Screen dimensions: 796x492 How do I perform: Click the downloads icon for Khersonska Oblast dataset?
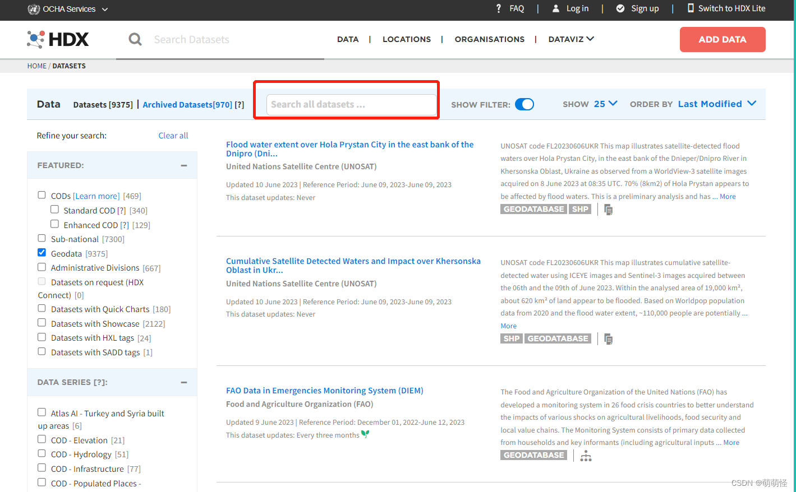click(x=609, y=339)
